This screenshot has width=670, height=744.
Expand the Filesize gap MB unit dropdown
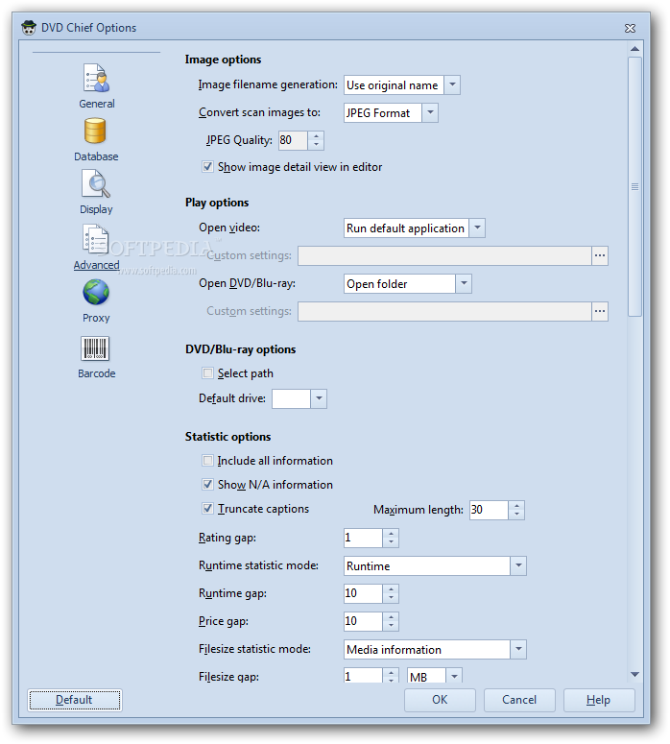[x=454, y=676]
